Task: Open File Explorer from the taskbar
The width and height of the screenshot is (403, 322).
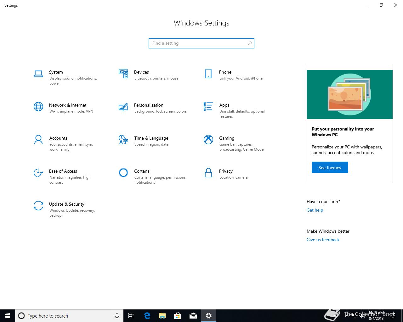Action: [162, 316]
